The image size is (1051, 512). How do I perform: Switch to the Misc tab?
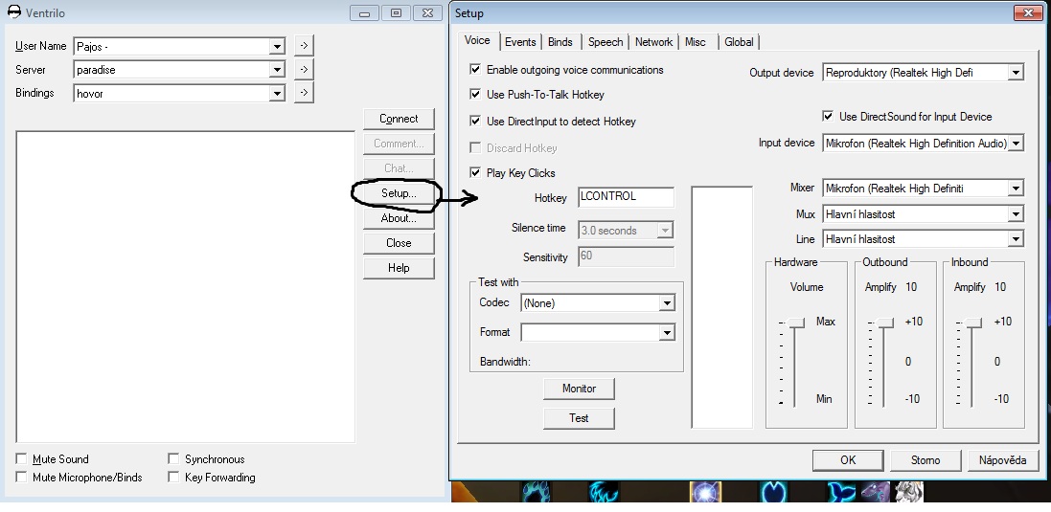(x=696, y=41)
